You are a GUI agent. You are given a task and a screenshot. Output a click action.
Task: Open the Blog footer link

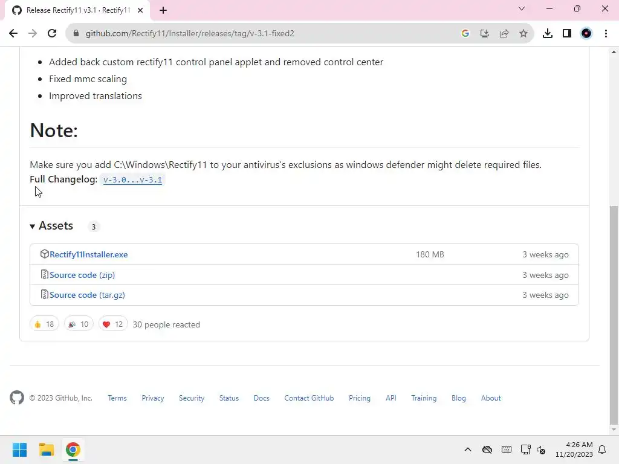(x=459, y=398)
